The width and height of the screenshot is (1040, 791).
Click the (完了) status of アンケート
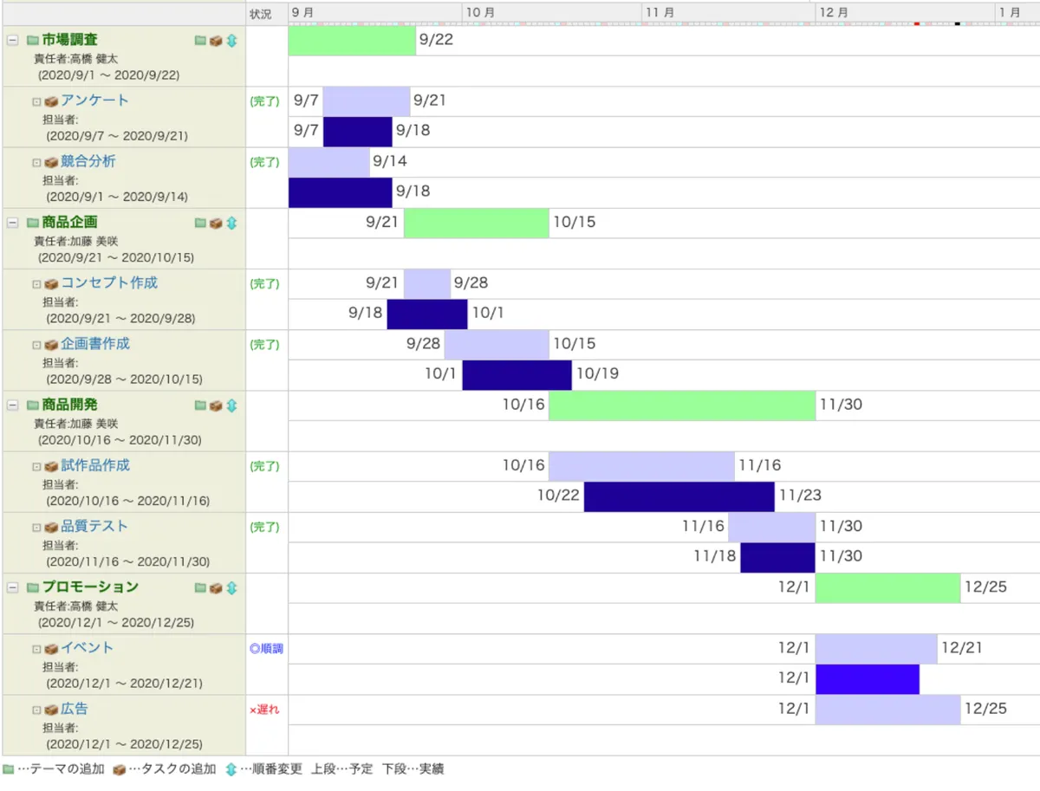click(265, 101)
